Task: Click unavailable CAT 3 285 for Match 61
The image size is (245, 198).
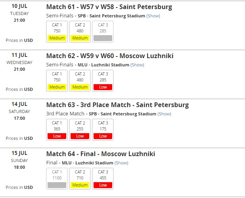Action: click(x=103, y=32)
